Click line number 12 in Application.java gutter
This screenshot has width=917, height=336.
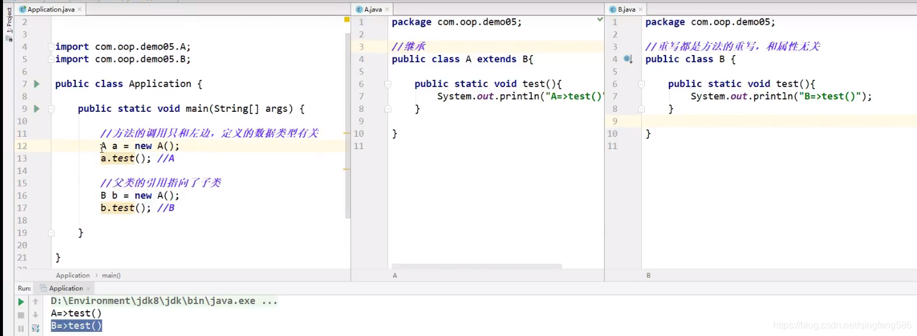(22, 146)
